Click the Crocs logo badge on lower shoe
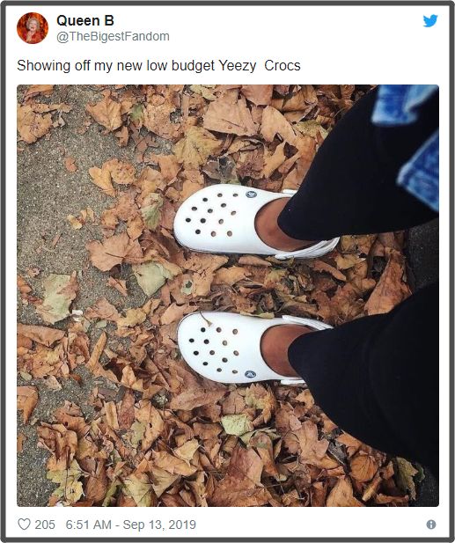This screenshot has height=543, width=455. click(x=250, y=374)
